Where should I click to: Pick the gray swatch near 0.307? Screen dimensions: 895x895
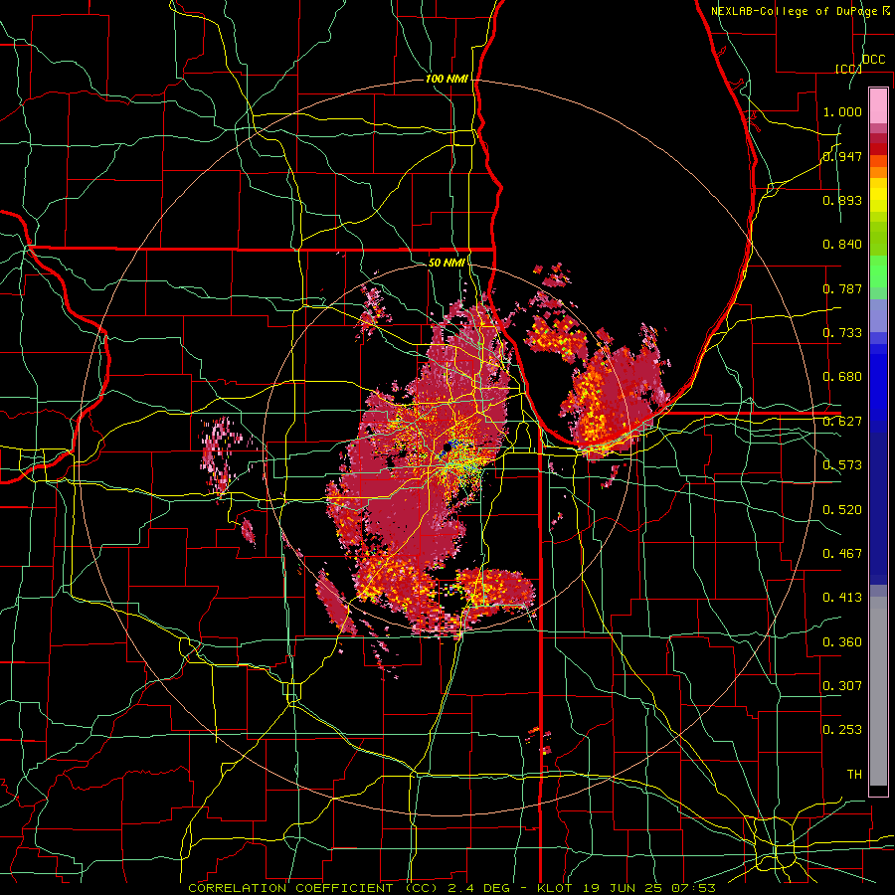(x=878, y=693)
